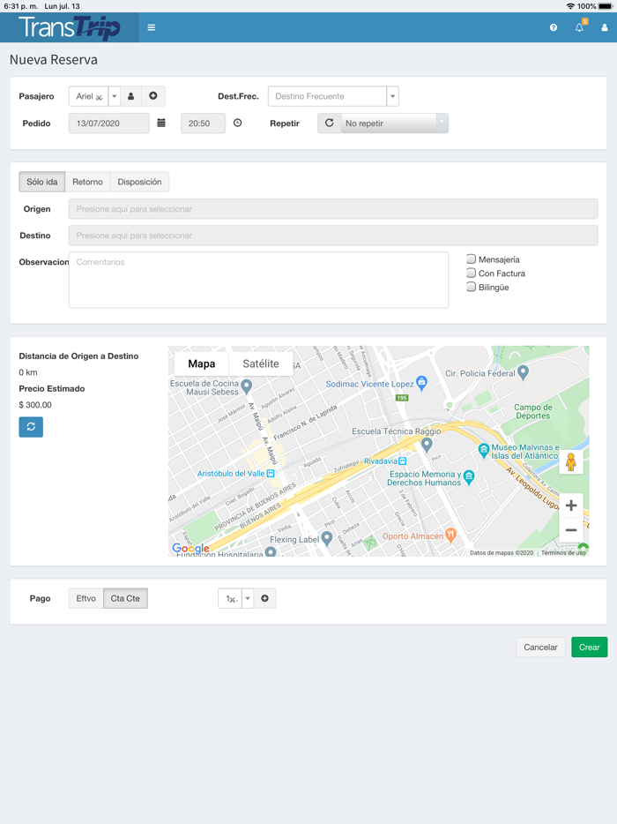Click the Oporto Almacén restaurant pin
Viewport: 617px width, 824px height.
[450, 535]
